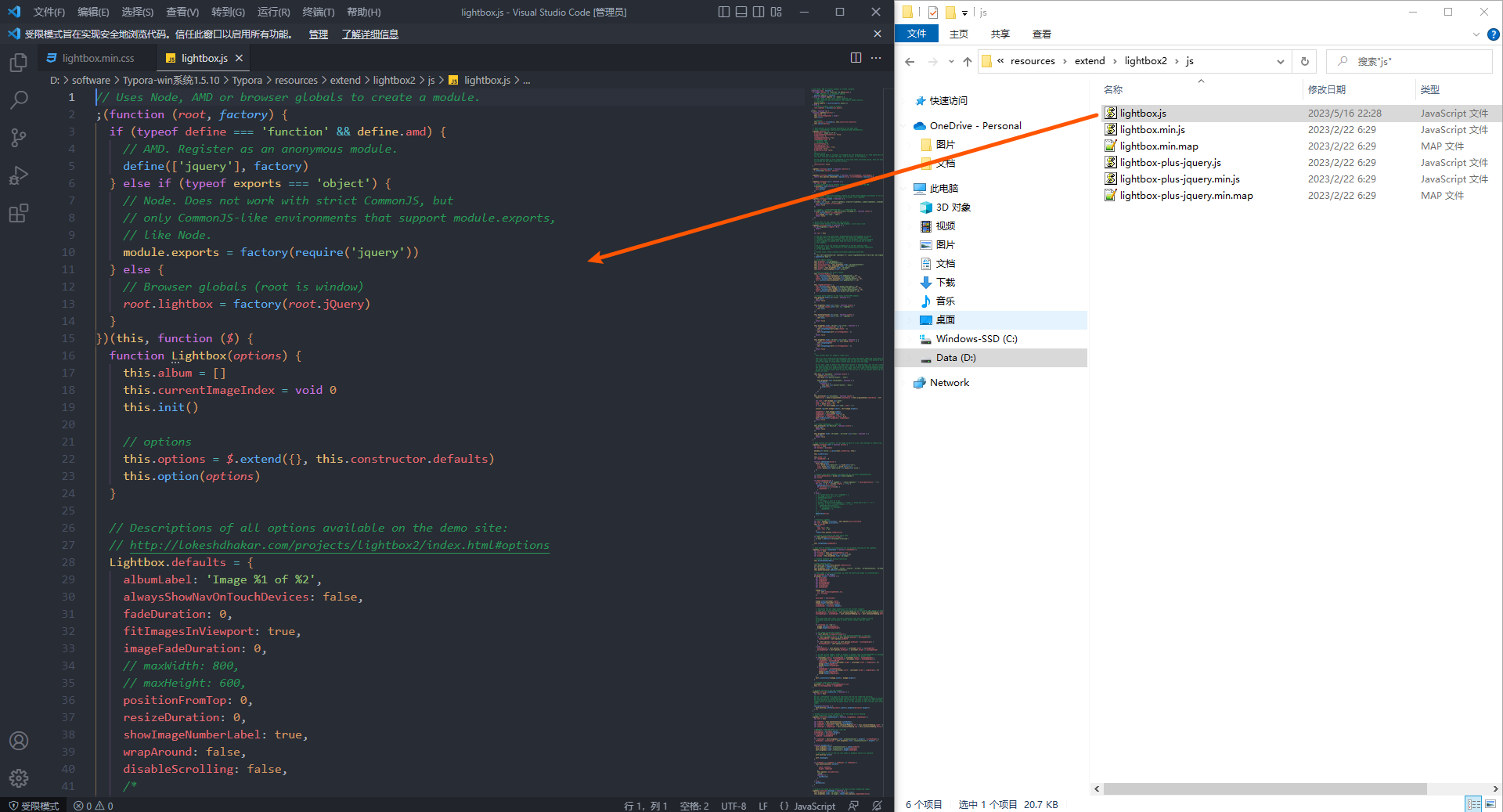
Task: Open the Accounts menu in VS Code
Action: (x=19, y=741)
